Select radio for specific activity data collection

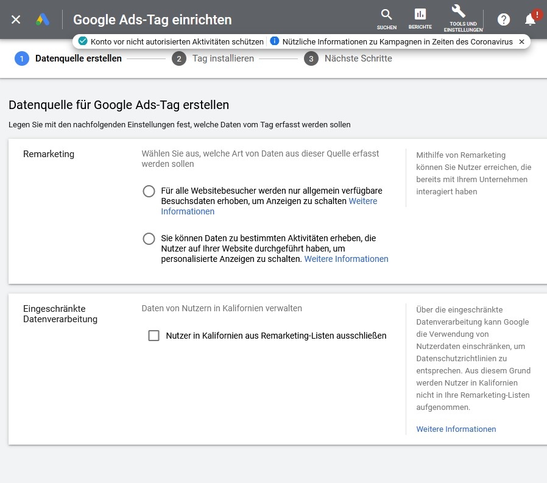pyautogui.click(x=149, y=239)
